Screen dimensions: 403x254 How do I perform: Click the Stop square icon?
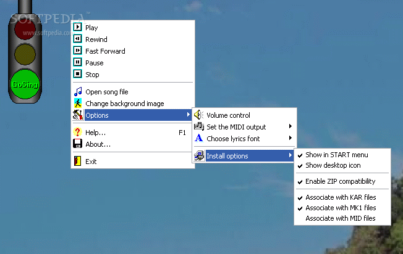point(78,74)
